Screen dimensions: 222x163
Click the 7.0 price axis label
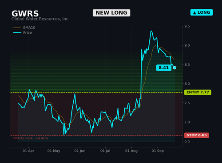pyautogui.click(x=187, y=122)
